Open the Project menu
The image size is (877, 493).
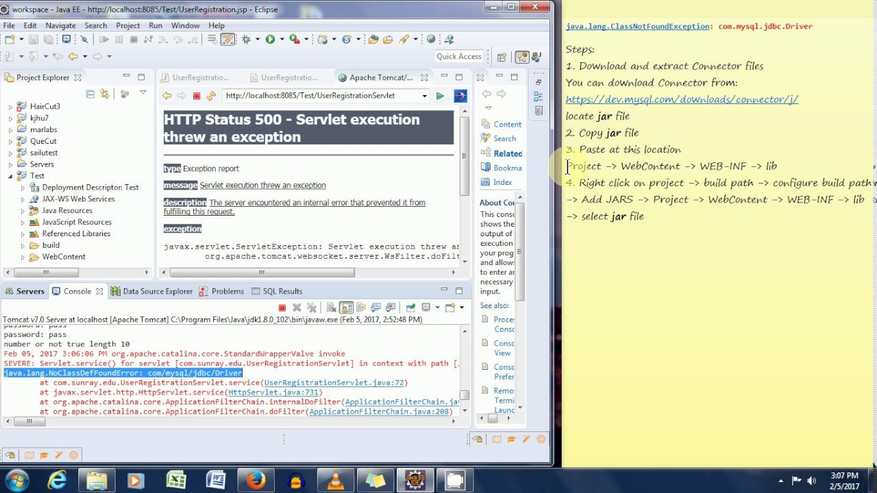click(x=128, y=25)
